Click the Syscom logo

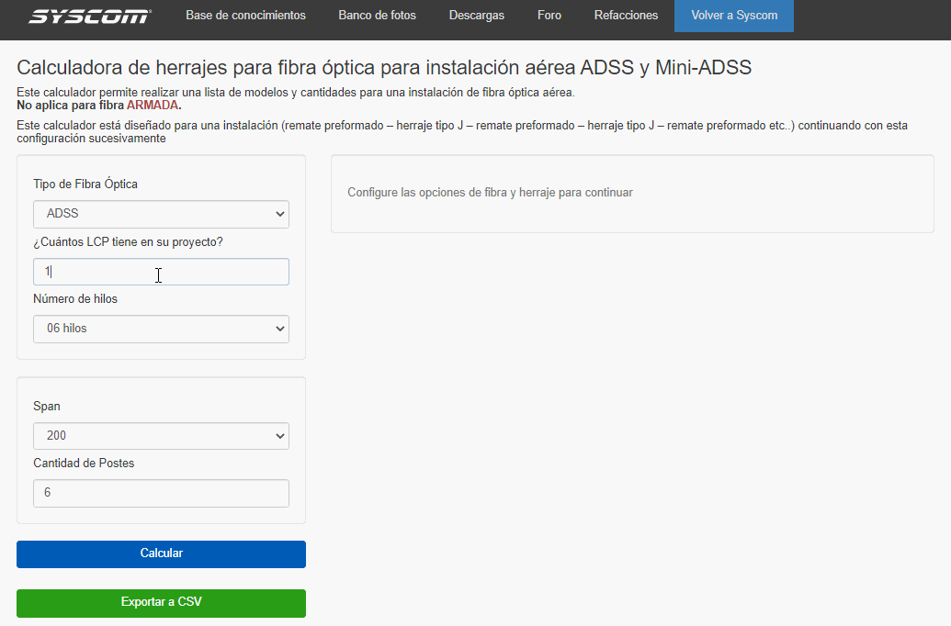89,17
